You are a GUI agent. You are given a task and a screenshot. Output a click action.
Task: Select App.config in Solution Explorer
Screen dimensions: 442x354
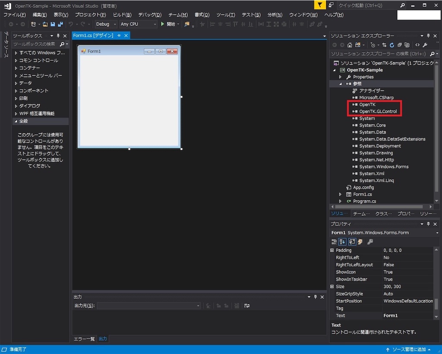(363, 187)
